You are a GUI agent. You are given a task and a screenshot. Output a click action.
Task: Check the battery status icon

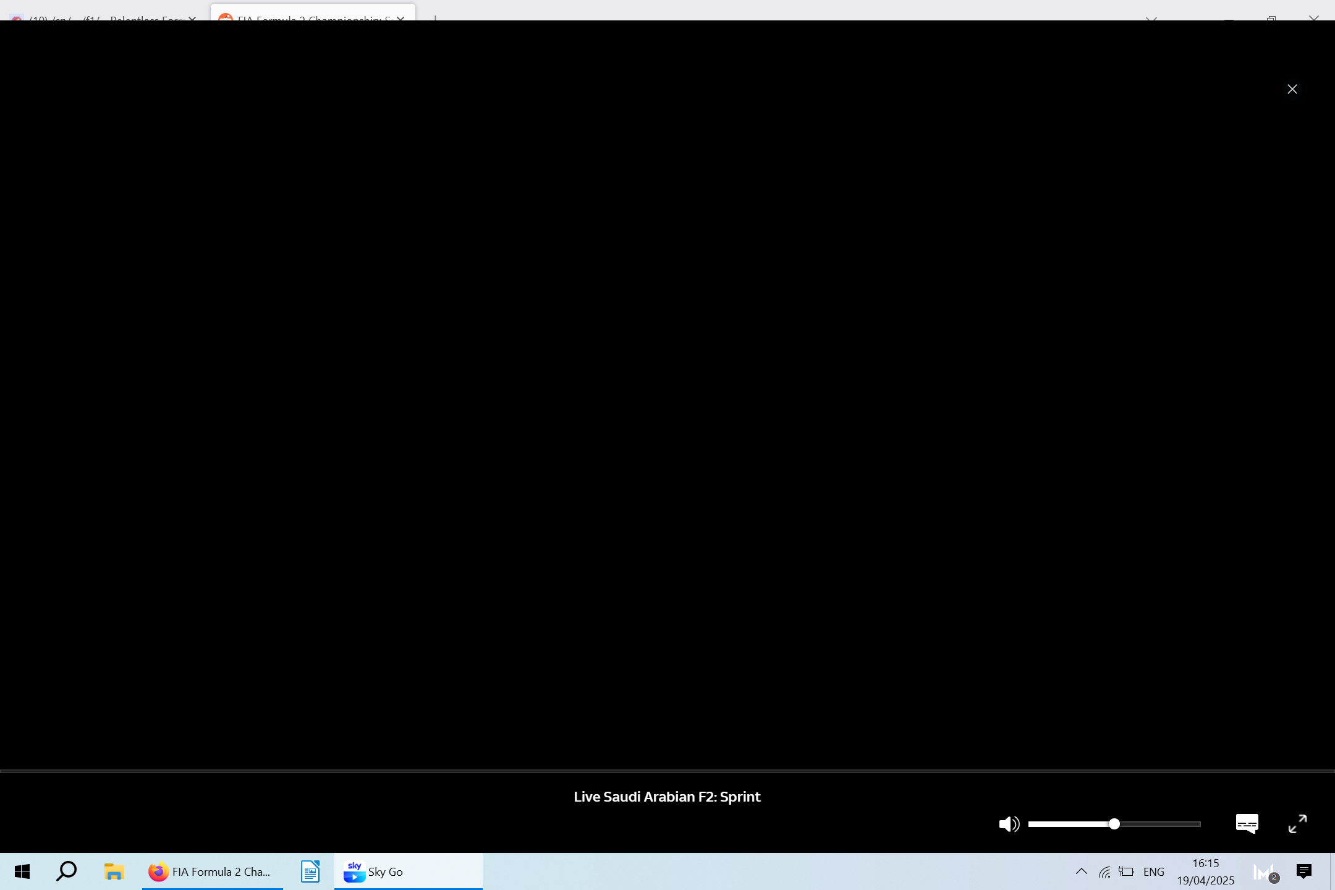[1127, 872]
